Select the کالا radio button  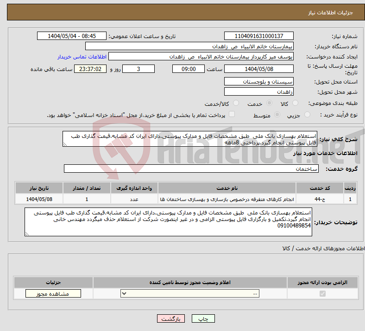pos(295,103)
